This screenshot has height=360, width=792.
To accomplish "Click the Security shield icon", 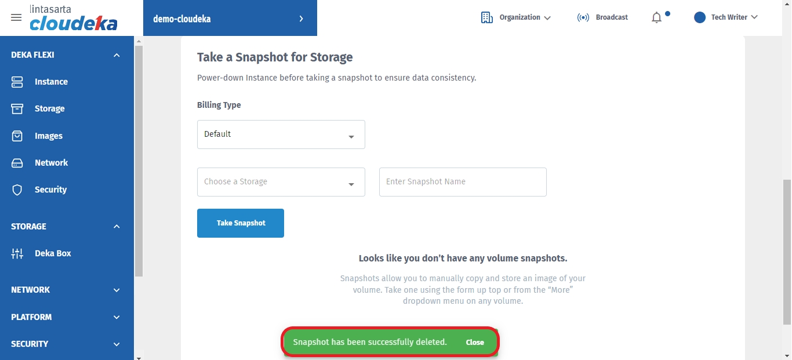I will coord(17,190).
